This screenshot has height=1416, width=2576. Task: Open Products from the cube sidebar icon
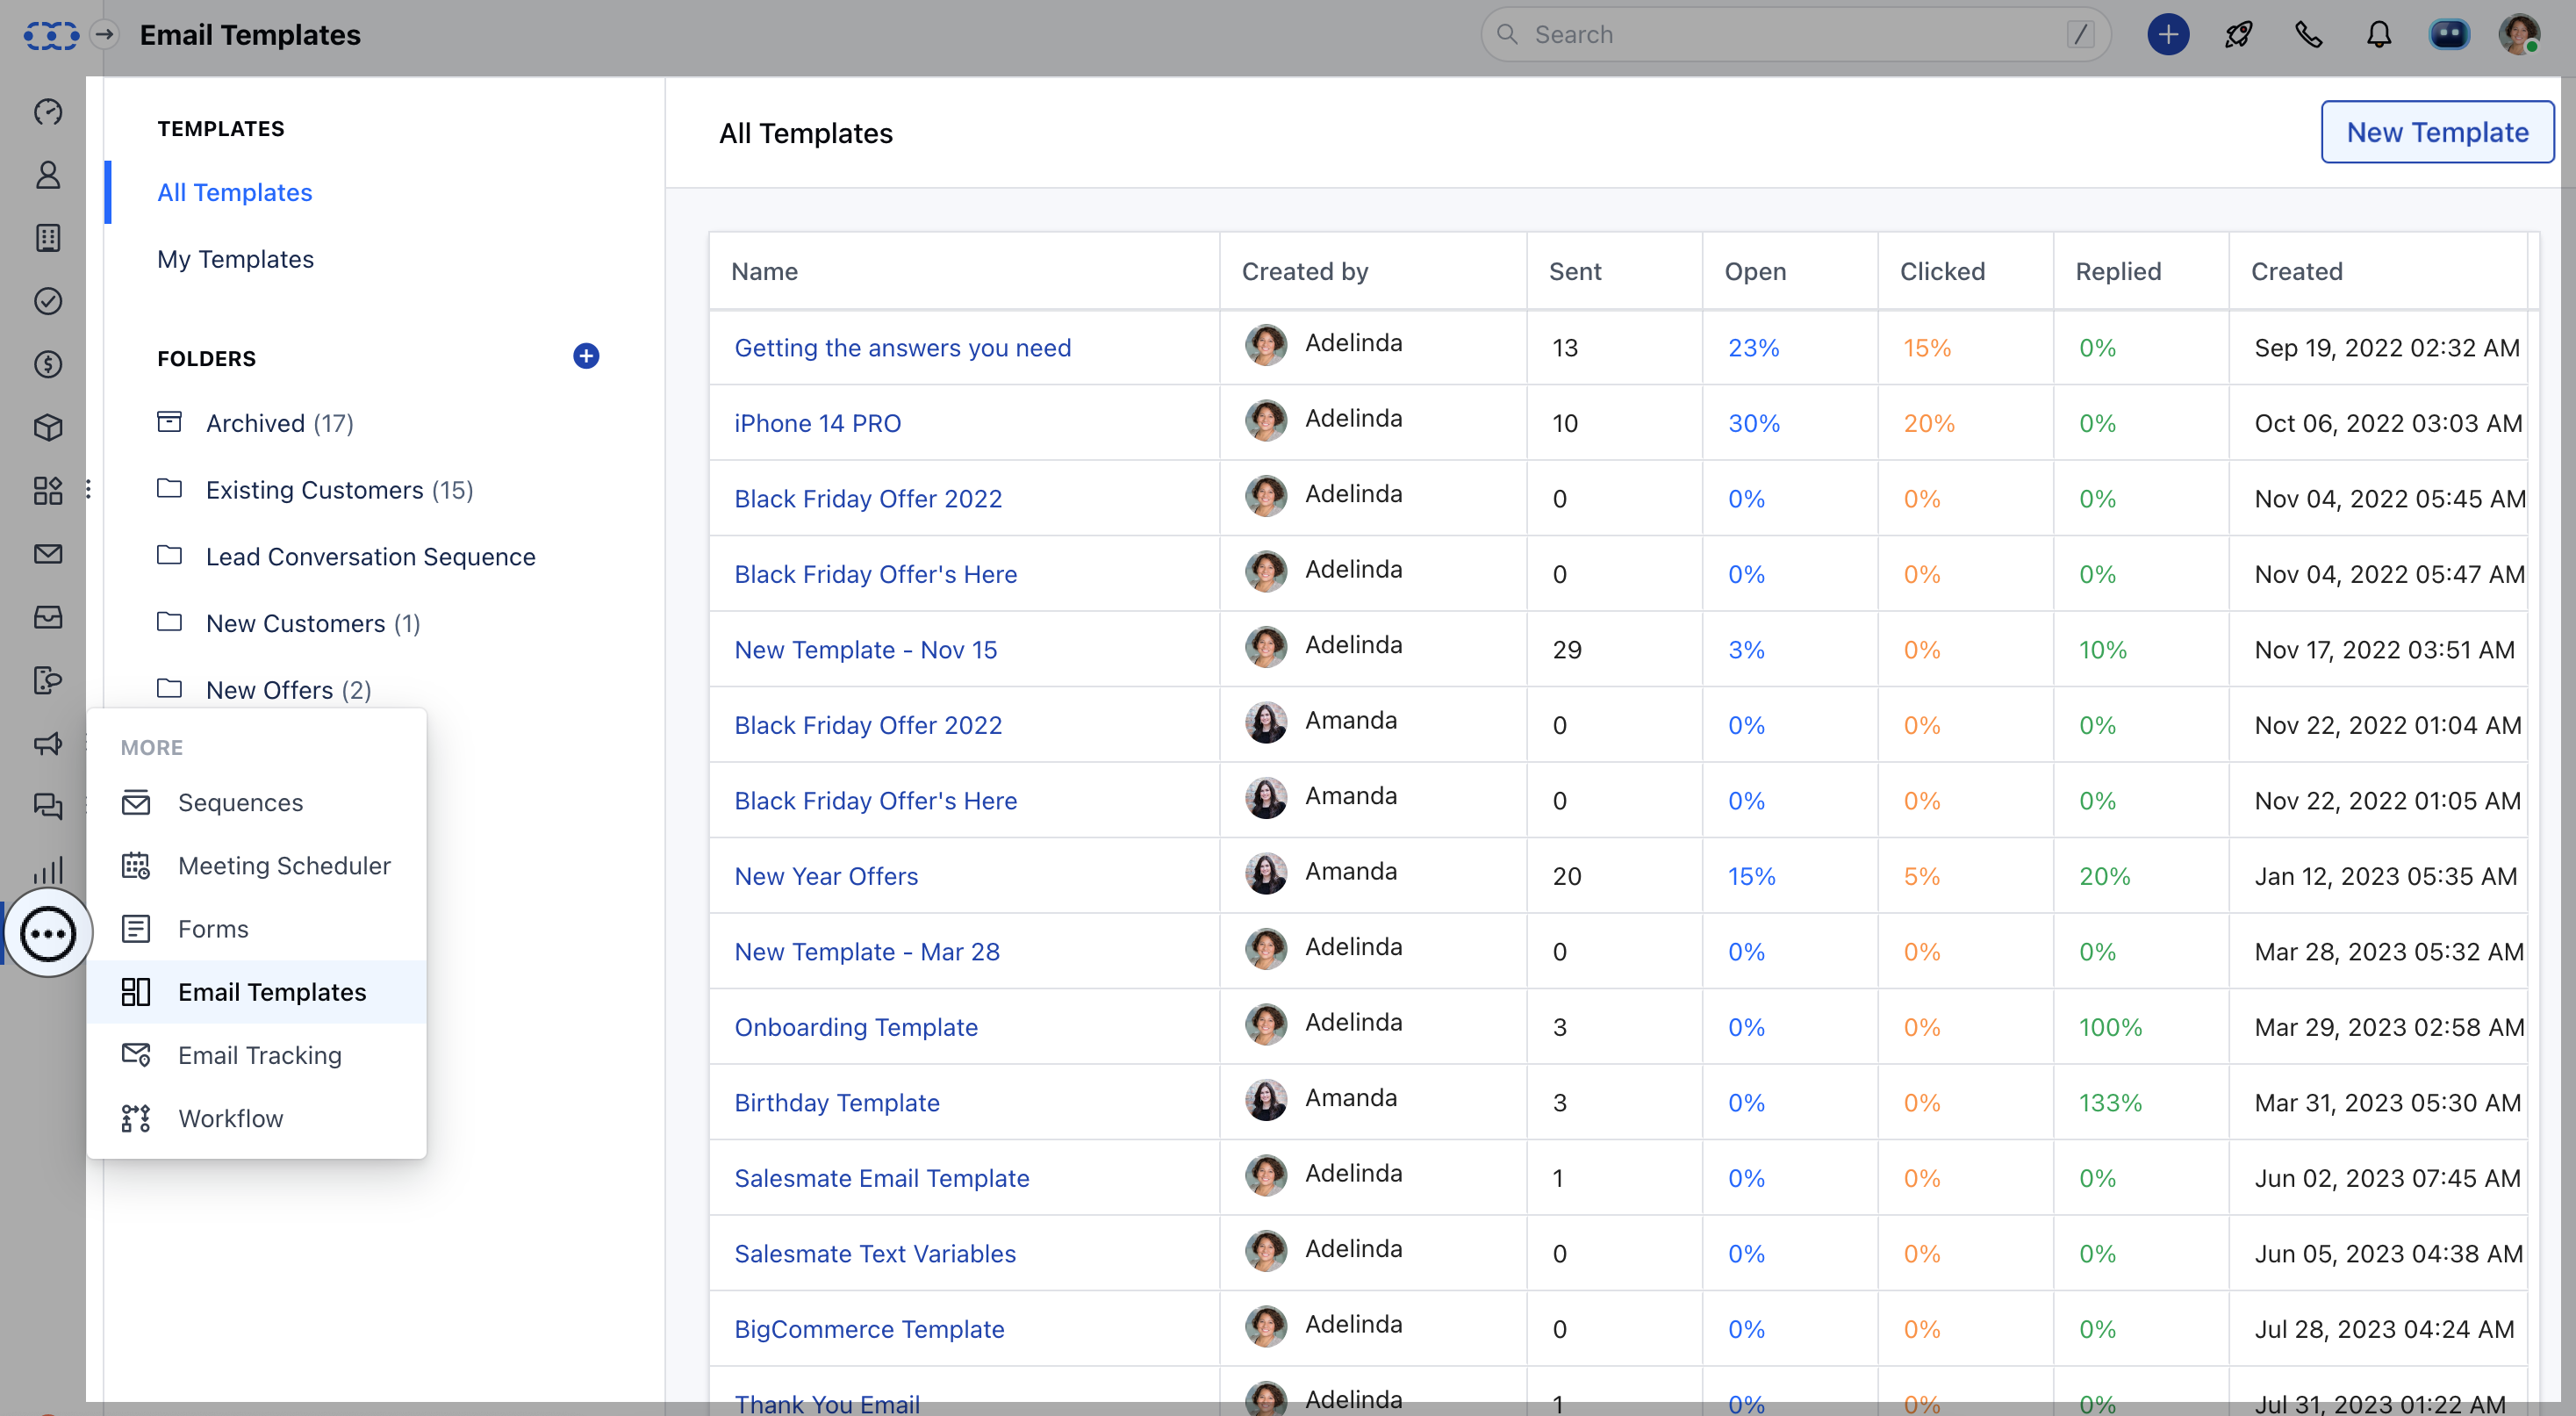(x=48, y=428)
